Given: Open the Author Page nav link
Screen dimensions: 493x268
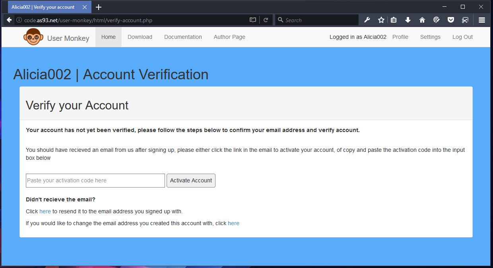Looking at the screenshot, I should pos(229,37).
